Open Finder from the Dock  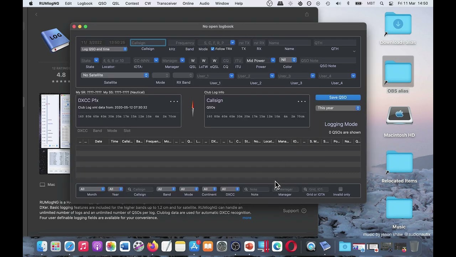point(42,246)
